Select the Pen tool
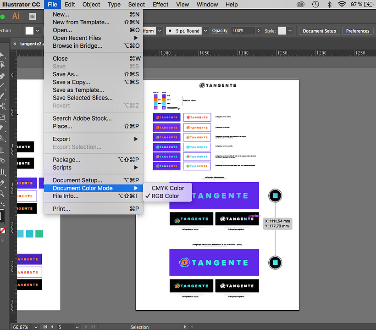This screenshot has width=376, height=330. [2, 76]
